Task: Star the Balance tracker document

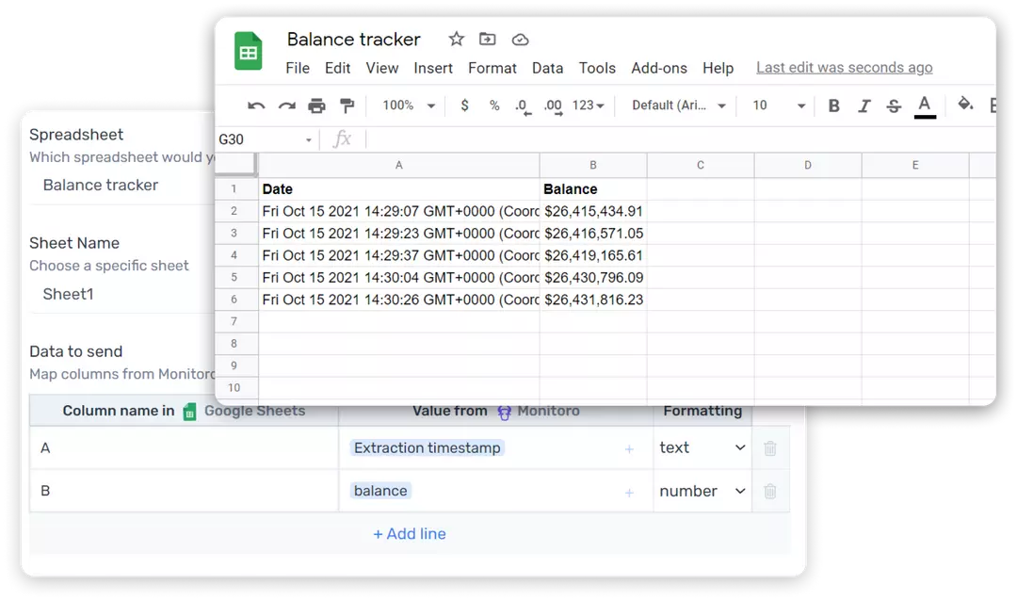Action: [456, 40]
